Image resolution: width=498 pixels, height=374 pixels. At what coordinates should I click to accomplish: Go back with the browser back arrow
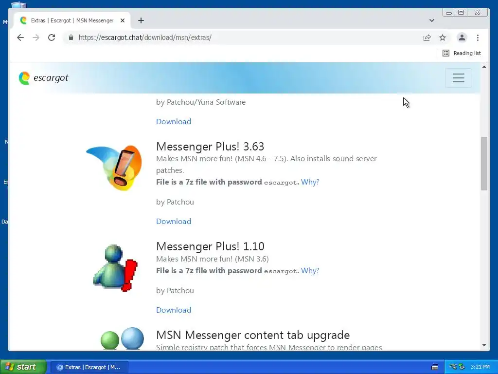pyautogui.click(x=20, y=37)
